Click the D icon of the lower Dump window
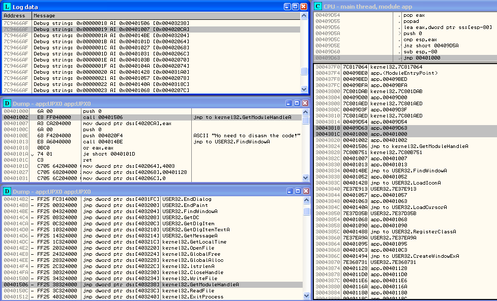The width and height of the screenshot is (497, 301). [x=6, y=191]
